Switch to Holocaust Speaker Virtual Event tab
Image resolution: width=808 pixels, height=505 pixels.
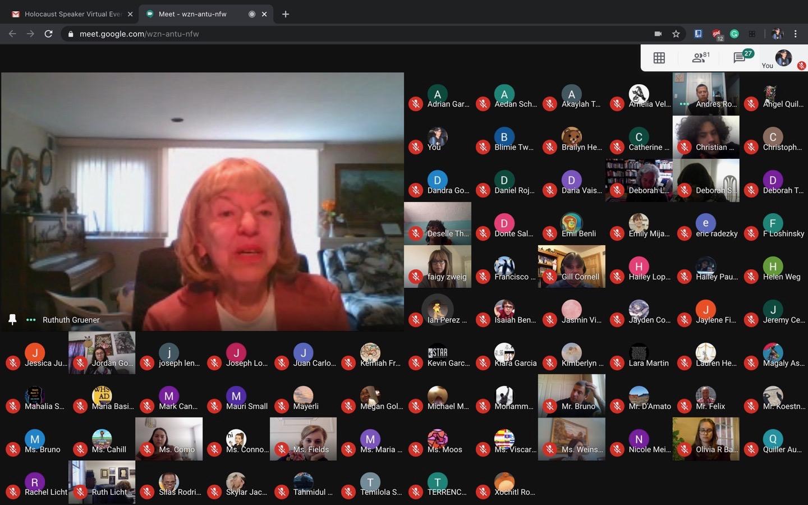point(72,14)
